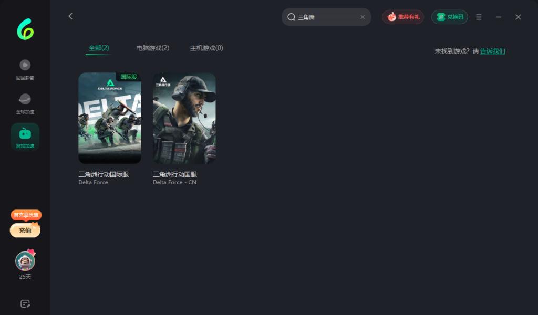
Task: Click the 'Delta Force - CN' subtitle
Action: [174, 182]
